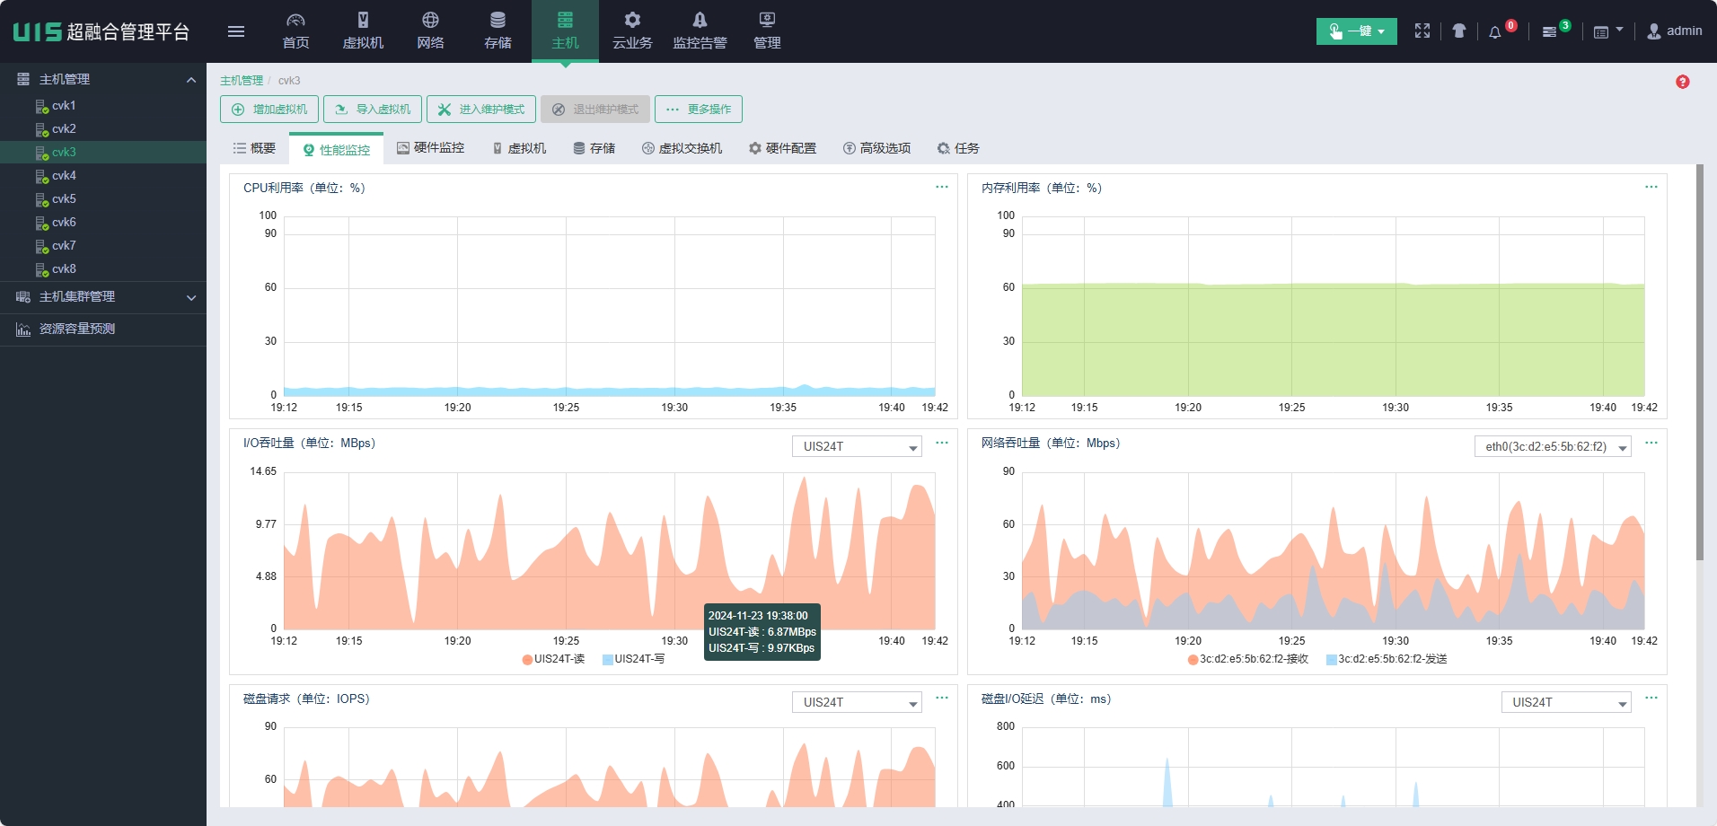Open the task list icon with badge
This screenshot has height=826, width=1717.
click(1549, 32)
